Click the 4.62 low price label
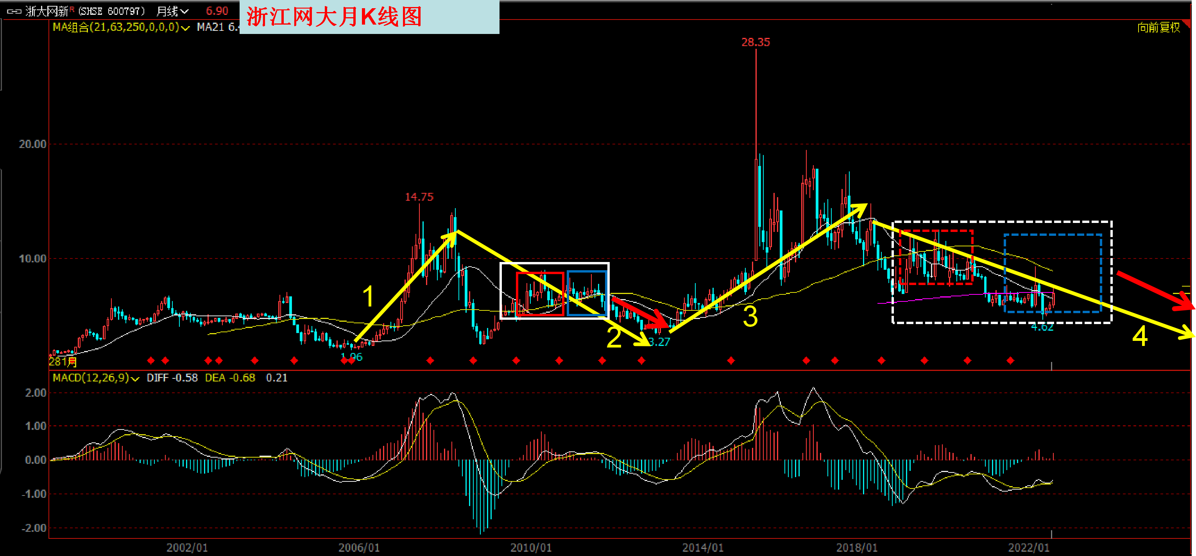This screenshot has height=556, width=1196. 1042,327
